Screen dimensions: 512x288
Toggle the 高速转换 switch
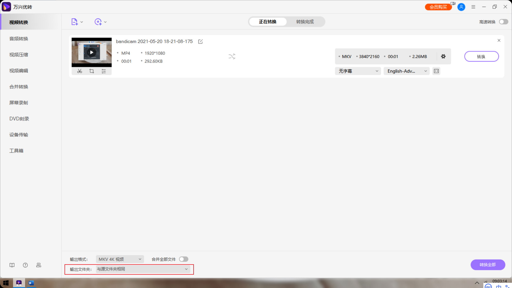click(x=503, y=22)
